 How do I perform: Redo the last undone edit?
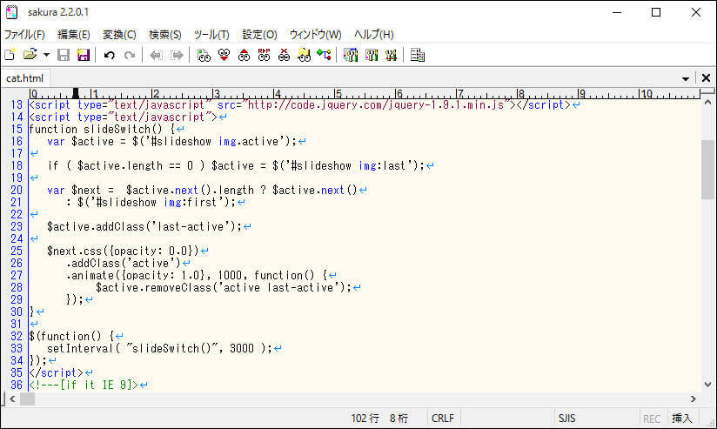pyautogui.click(x=130, y=56)
